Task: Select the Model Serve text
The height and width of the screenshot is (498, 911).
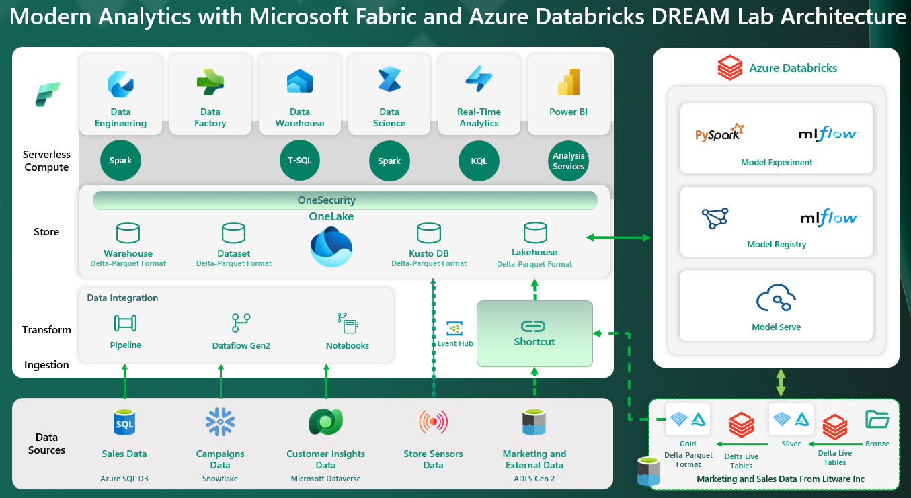Action: [776, 327]
